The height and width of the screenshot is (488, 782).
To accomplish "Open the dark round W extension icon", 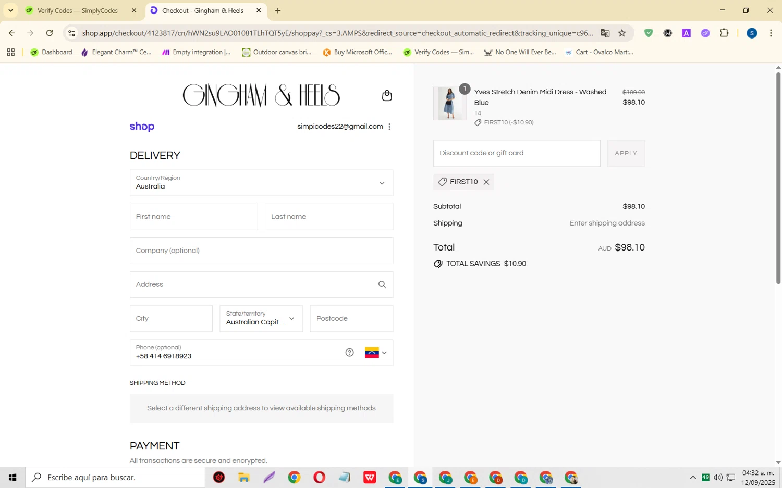I will coord(667,33).
